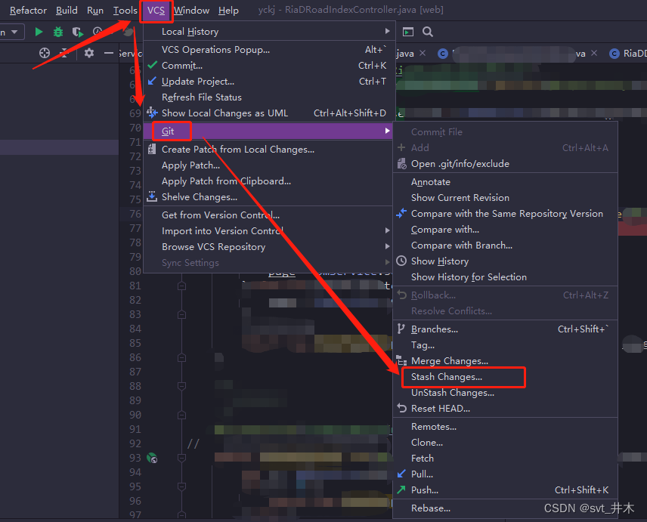This screenshot has width=647, height=522.
Task: Click Refresh File Status
Action: tap(269, 97)
